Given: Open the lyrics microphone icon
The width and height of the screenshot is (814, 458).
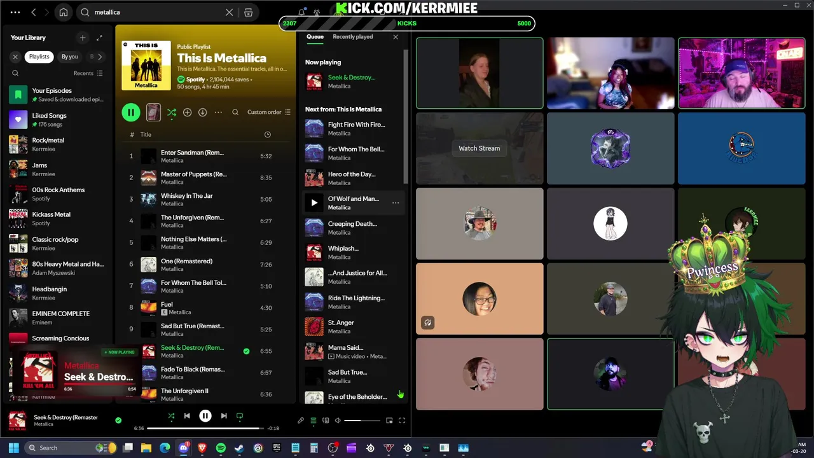Looking at the screenshot, I should pos(301,420).
